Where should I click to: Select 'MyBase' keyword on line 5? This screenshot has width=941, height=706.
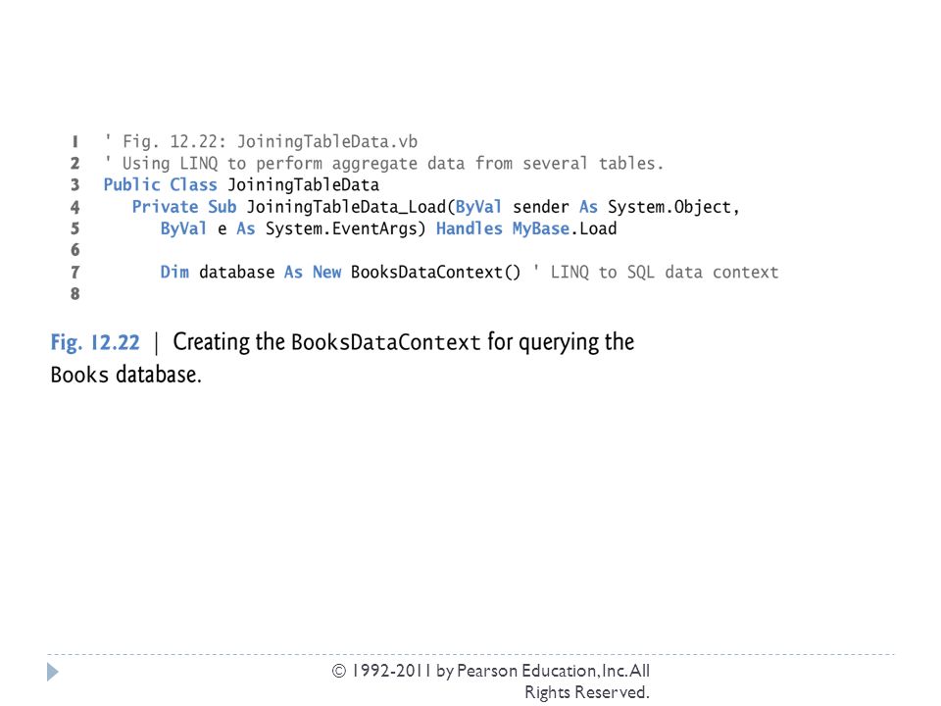541,229
